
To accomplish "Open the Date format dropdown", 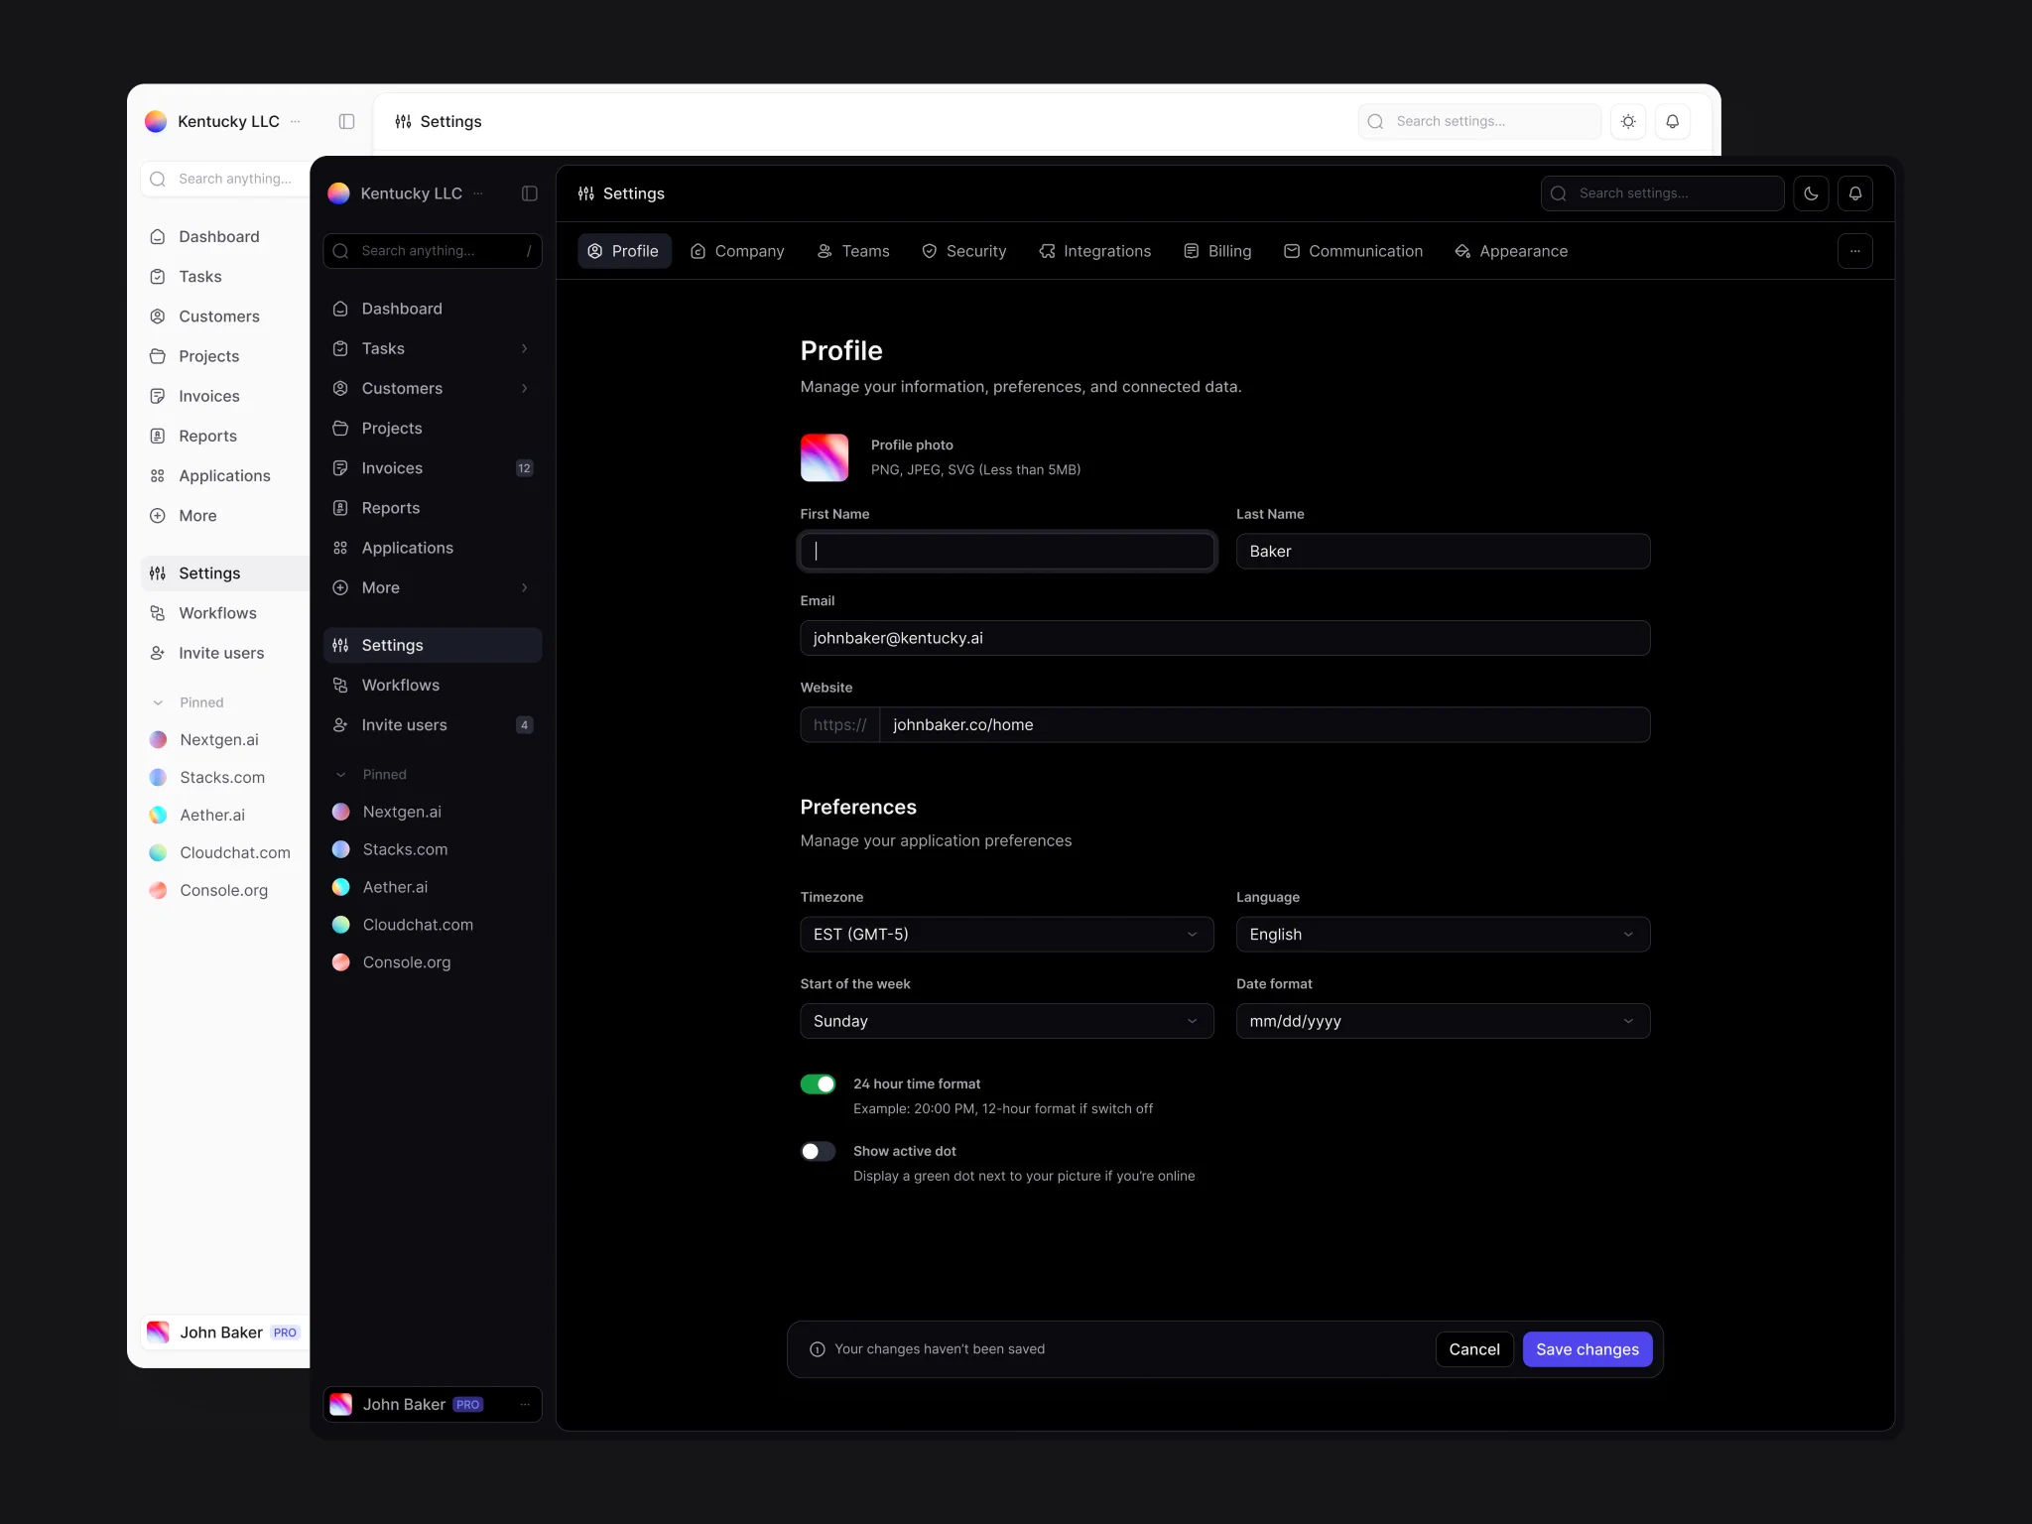I will pyautogui.click(x=1444, y=1021).
